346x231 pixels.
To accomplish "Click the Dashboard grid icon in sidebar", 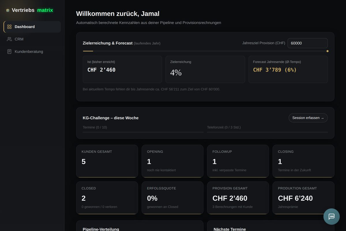I will pos(9,27).
